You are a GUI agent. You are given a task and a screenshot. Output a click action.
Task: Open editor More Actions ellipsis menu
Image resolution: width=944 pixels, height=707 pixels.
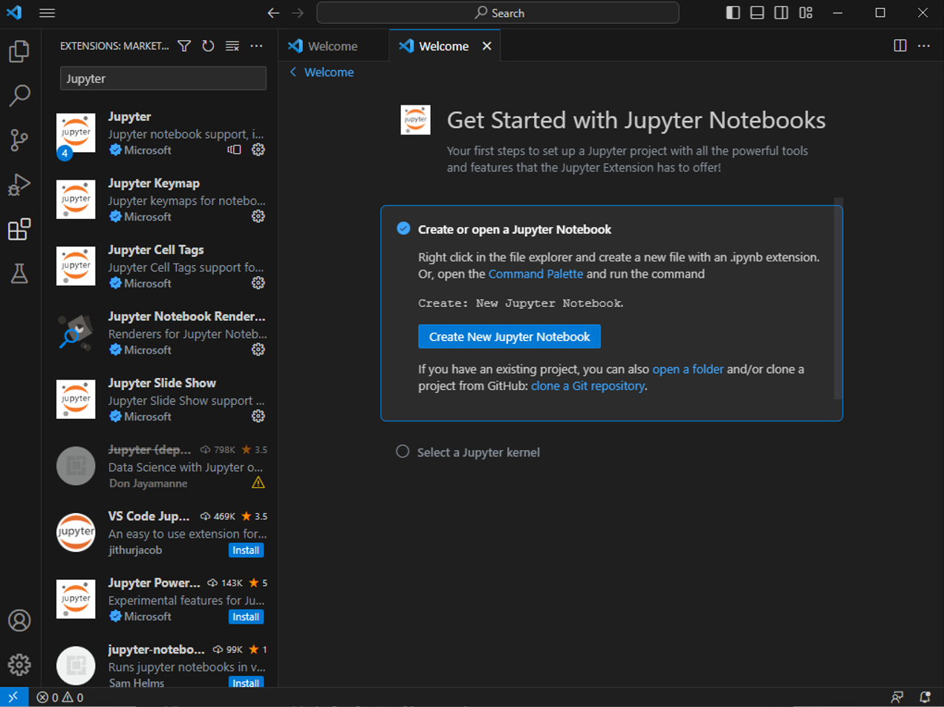(x=924, y=46)
